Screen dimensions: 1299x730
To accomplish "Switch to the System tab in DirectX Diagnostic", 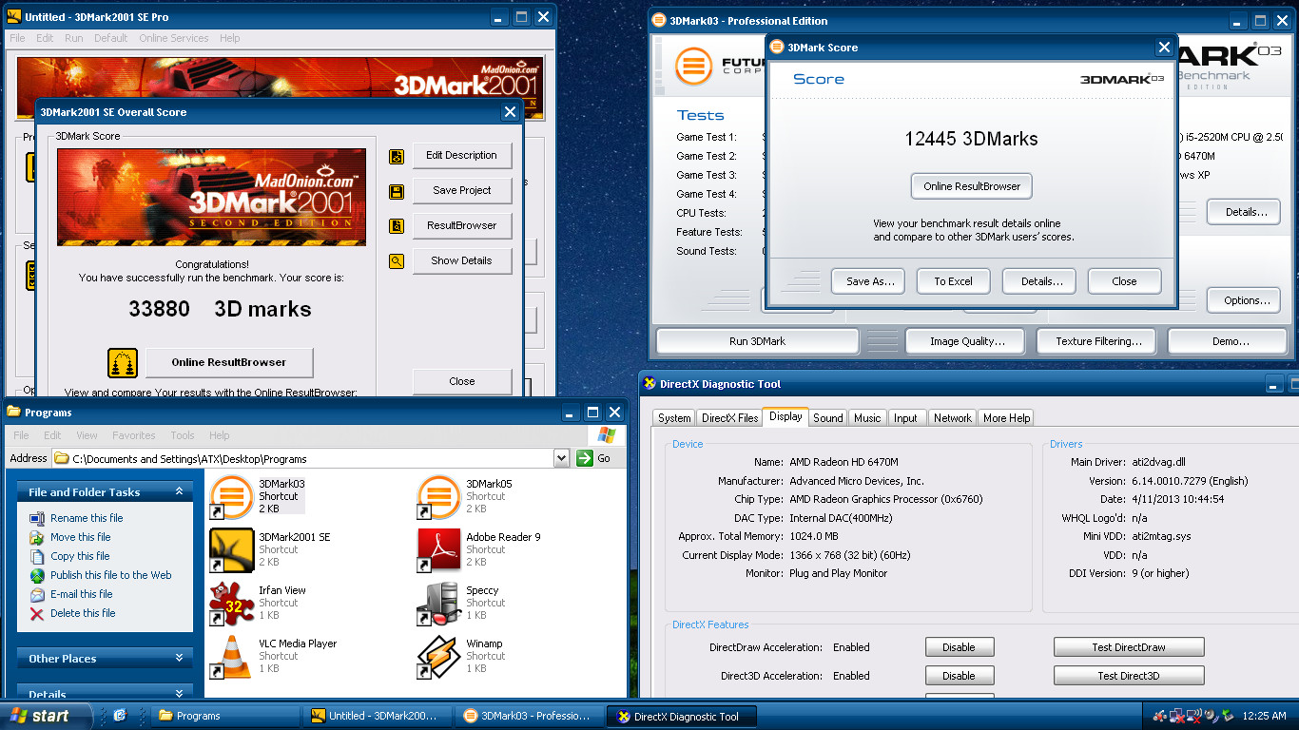I will pos(674,418).
